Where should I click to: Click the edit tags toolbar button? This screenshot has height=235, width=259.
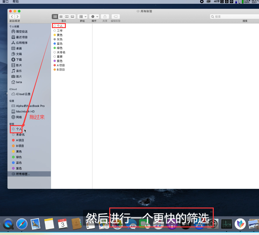(116, 16)
